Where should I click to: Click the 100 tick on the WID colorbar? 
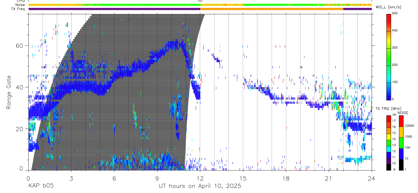[x=395, y=82]
